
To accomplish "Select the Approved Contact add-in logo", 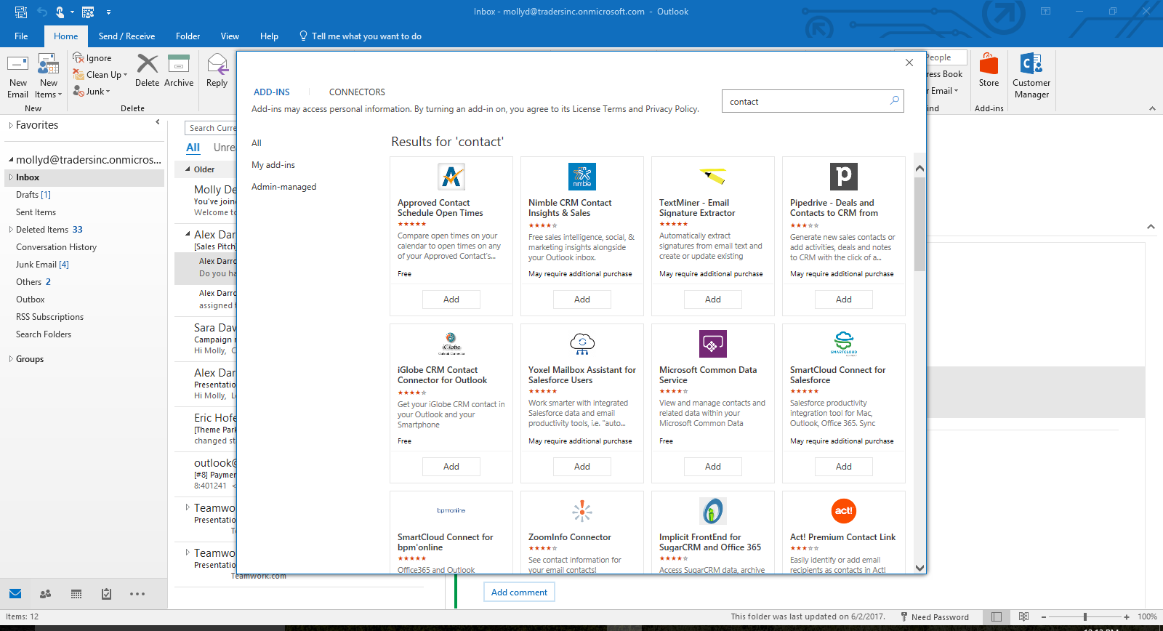I will tap(451, 177).
